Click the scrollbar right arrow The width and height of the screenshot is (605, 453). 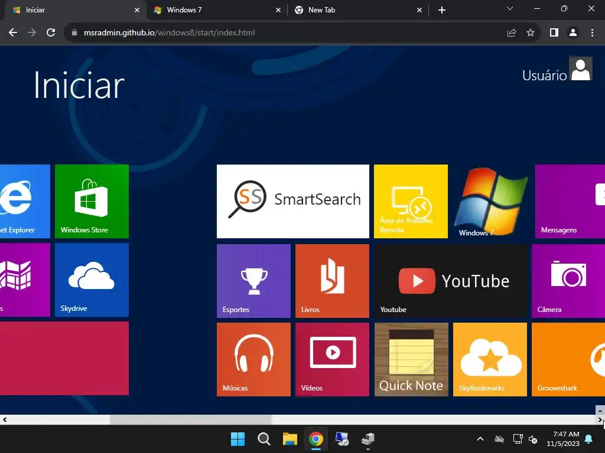pos(600,419)
